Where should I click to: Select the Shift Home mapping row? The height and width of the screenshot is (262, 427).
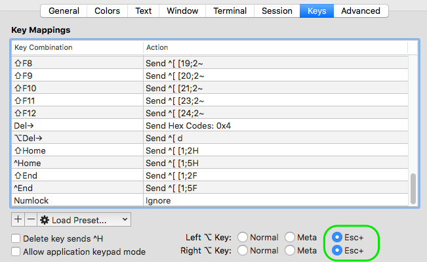coord(210,151)
